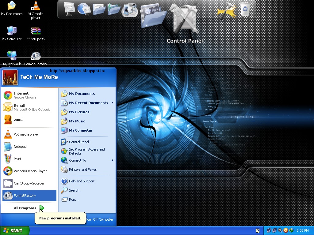Open E-mail Microsoft Office Outlook entry
Image resolution: width=314 pixels, height=235 pixels.
(29, 107)
